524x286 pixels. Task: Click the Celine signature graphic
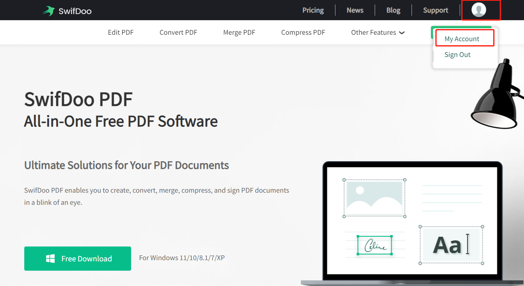[375, 245]
